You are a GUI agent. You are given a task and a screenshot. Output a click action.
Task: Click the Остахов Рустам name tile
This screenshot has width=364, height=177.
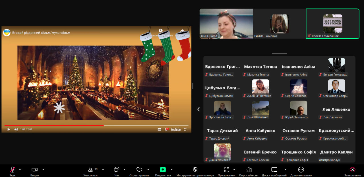pyautogui.click(x=298, y=131)
